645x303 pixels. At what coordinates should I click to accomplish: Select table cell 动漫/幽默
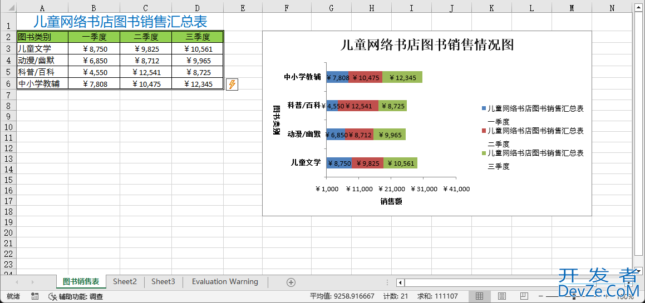(x=42, y=61)
